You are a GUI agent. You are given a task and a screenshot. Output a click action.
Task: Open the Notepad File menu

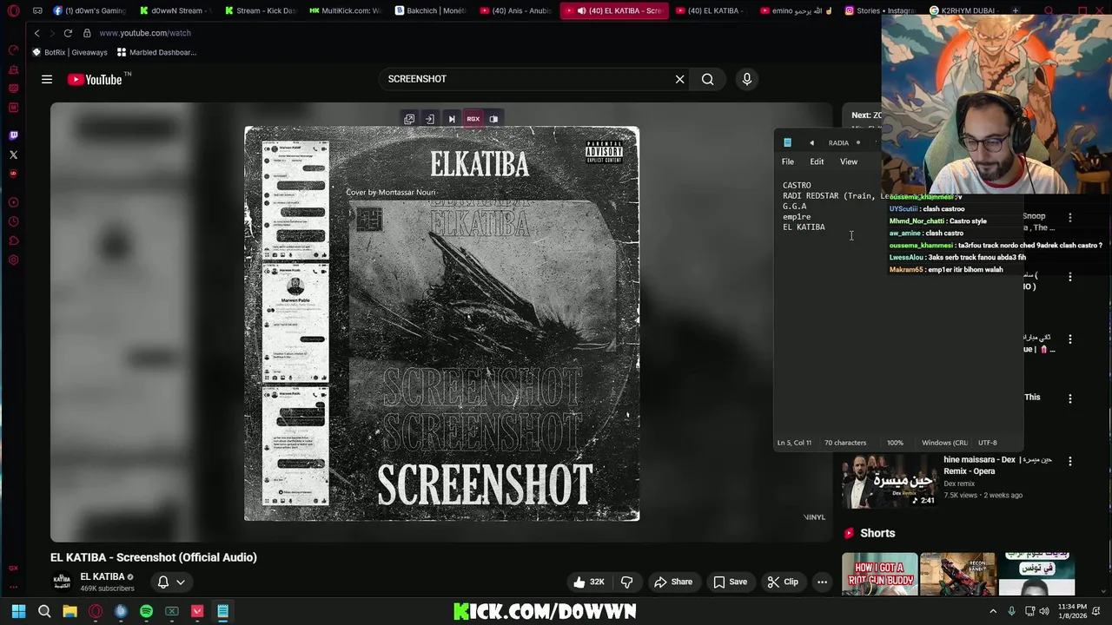[788, 161]
